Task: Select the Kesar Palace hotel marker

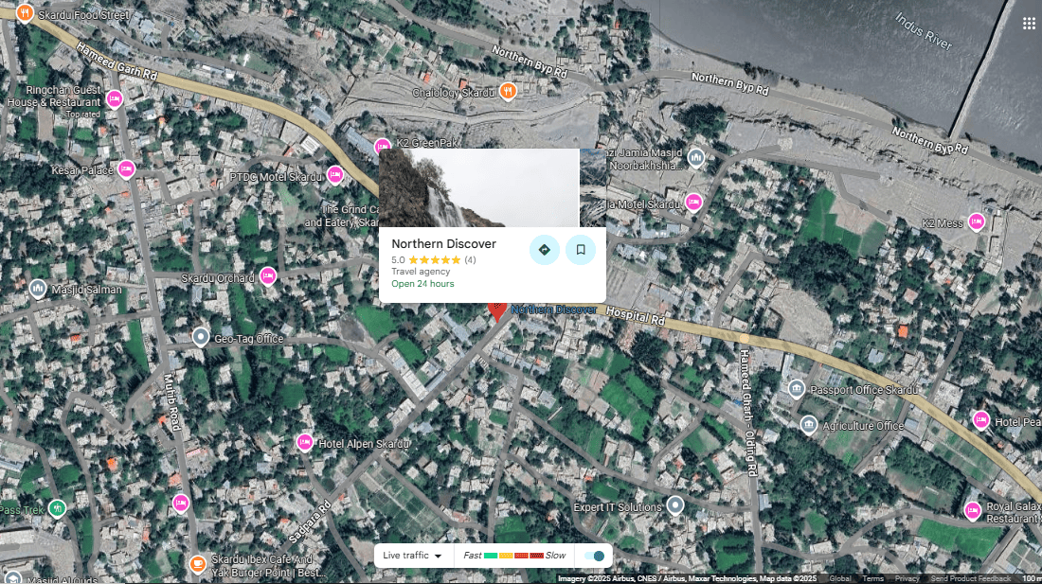Action: (x=128, y=169)
